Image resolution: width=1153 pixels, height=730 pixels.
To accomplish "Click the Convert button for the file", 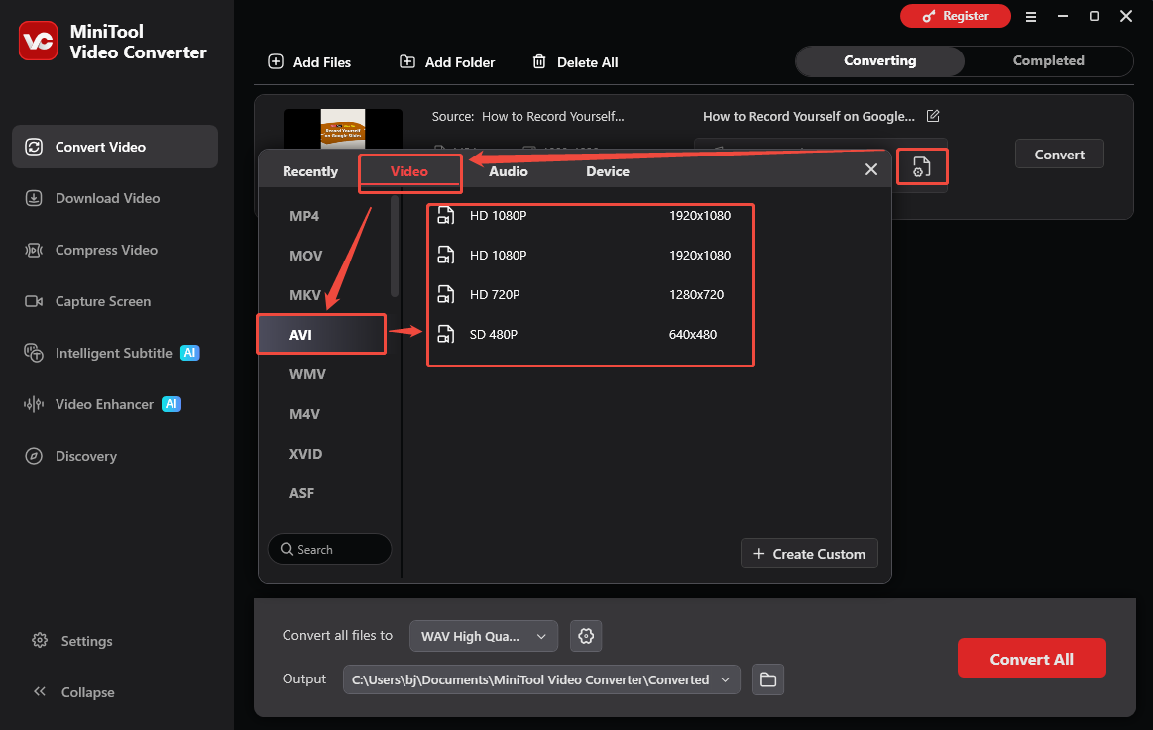I will tap(1060, 154).
